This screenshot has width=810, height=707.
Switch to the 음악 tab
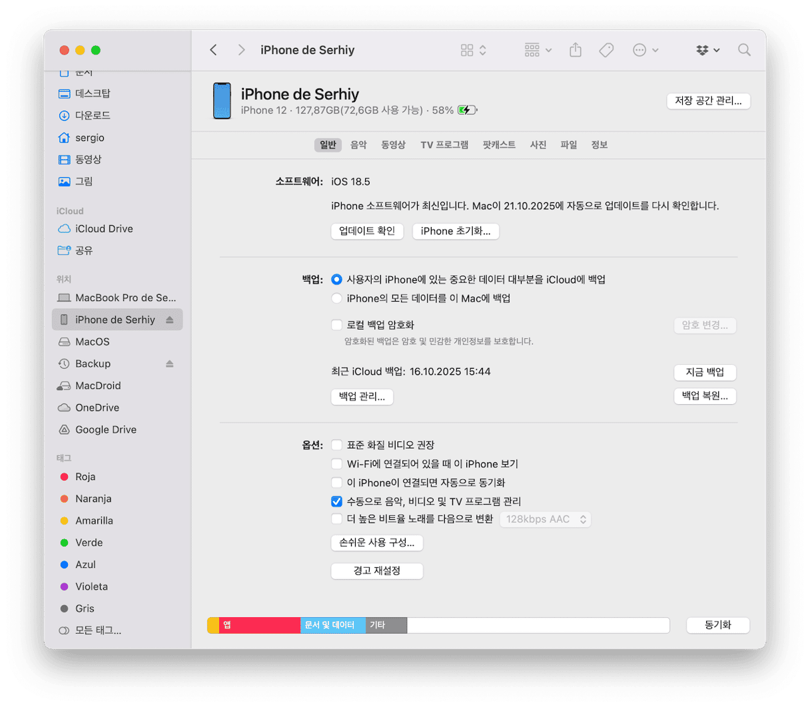[358, 145]
